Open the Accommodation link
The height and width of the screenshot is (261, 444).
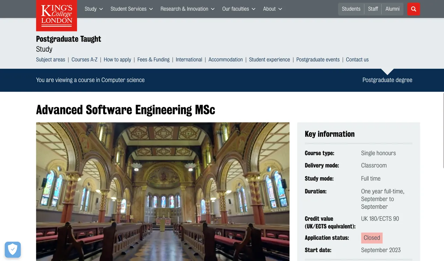coord(225,59)
